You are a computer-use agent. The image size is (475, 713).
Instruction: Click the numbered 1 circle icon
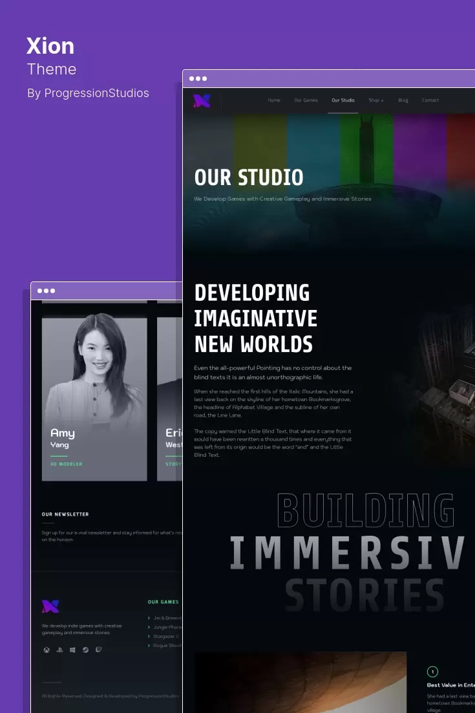[432, 672]
